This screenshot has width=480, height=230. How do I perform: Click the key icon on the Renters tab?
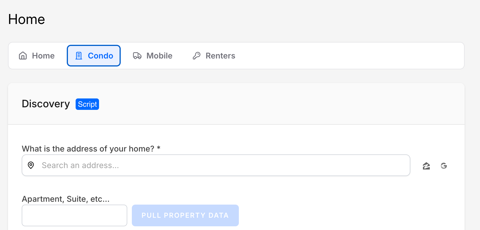coord(197,56)
